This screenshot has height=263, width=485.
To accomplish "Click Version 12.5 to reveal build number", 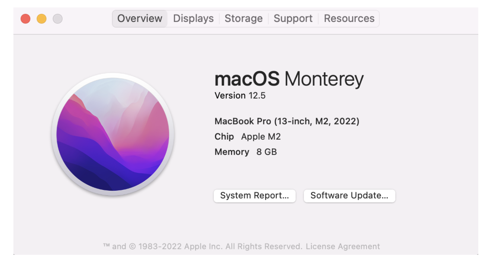I will pos(240,95).
